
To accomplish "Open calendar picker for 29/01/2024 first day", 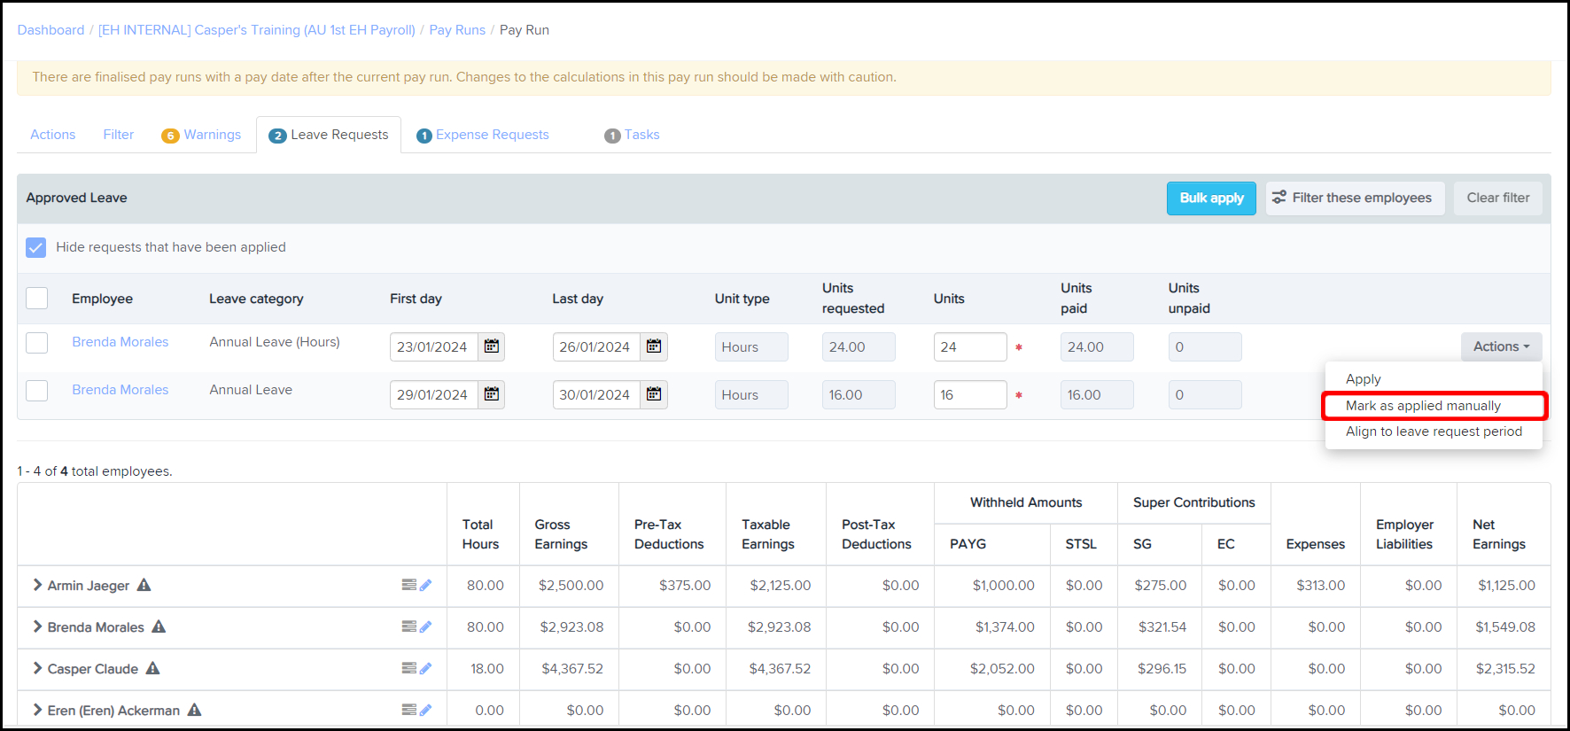I will (x=492, y=394).
